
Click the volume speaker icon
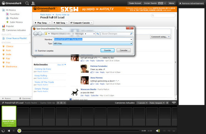click(158, 131)
